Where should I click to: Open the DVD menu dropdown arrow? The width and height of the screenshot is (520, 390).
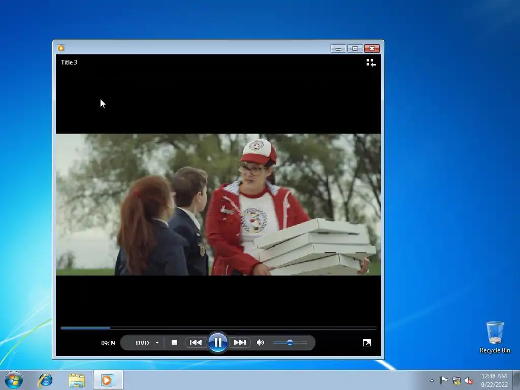click(157, 343)
